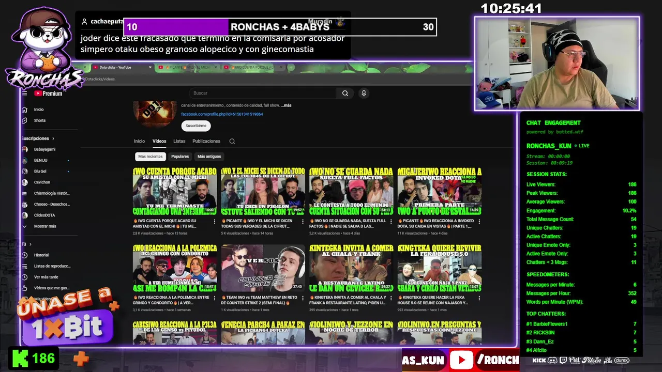Open options for INVOKED DOTA video
The image size is (662, 372).
479,222
